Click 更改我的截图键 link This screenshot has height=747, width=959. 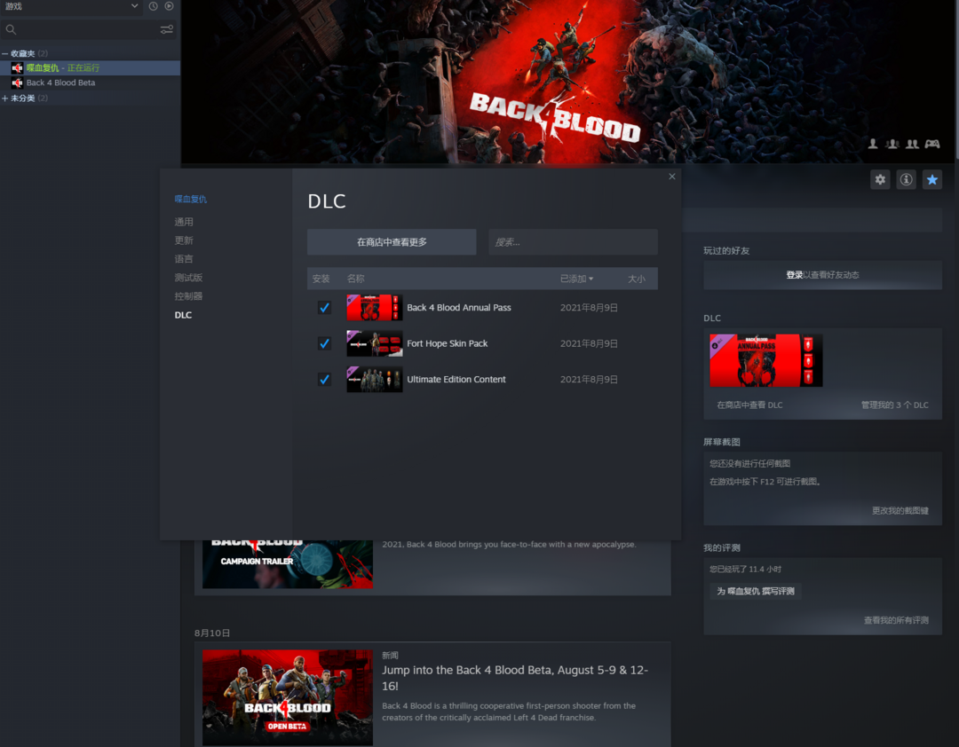tap(900, 510)
